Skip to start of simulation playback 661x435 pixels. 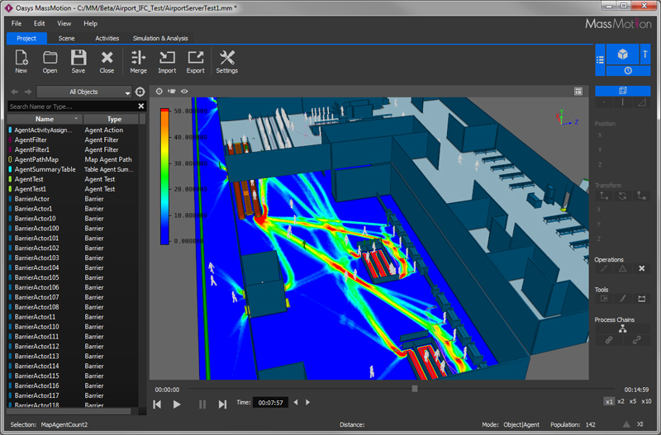[157, 404]
